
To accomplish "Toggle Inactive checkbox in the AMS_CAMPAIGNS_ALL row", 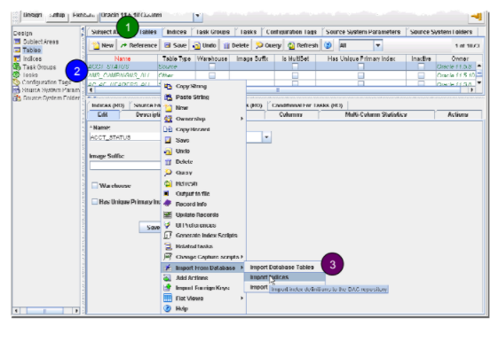I will (421, 75).
